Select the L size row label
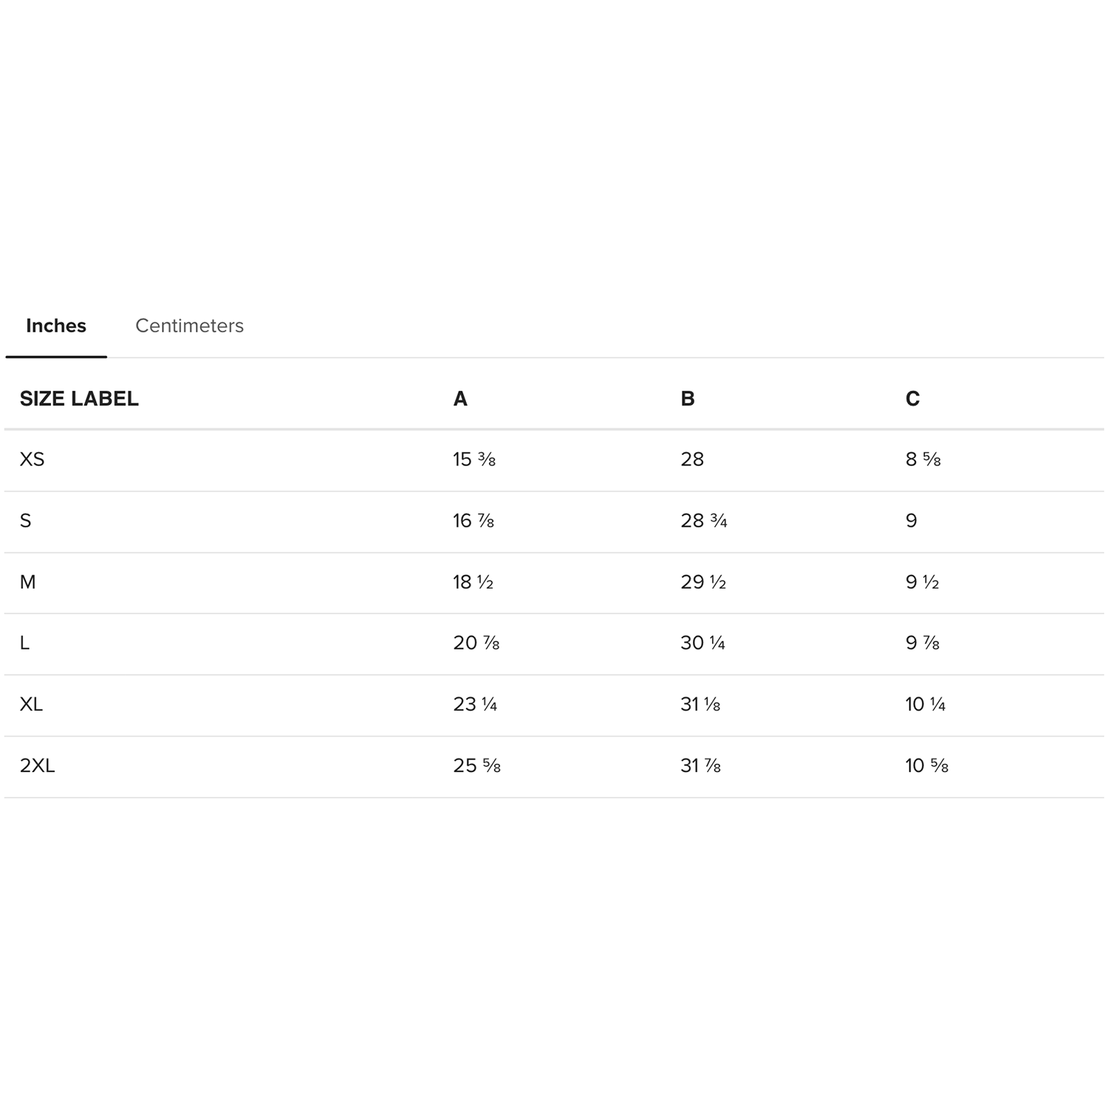 25,643
